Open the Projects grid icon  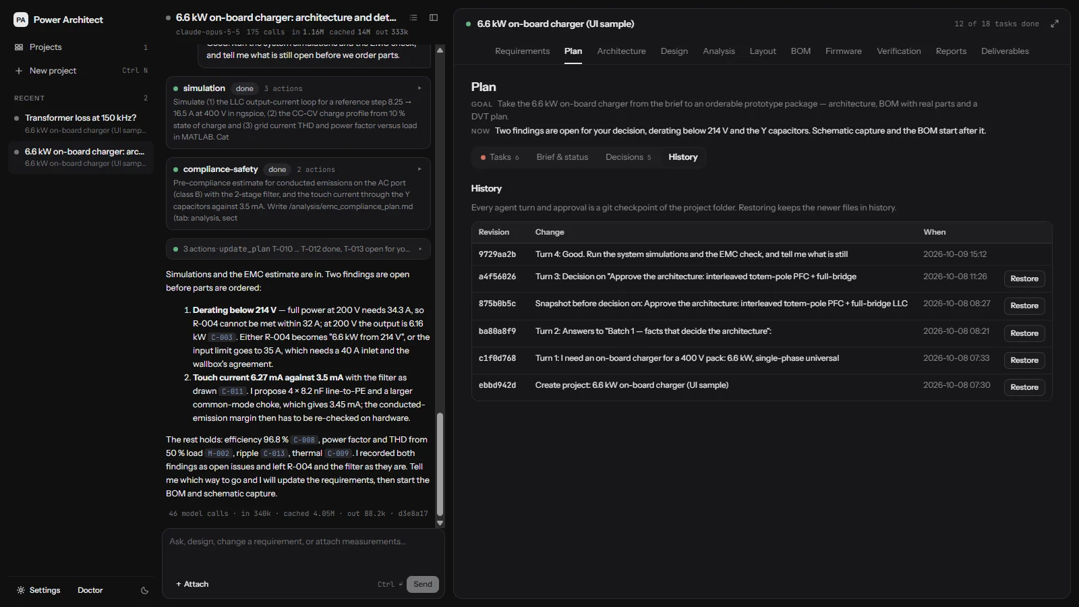(19, 47)
